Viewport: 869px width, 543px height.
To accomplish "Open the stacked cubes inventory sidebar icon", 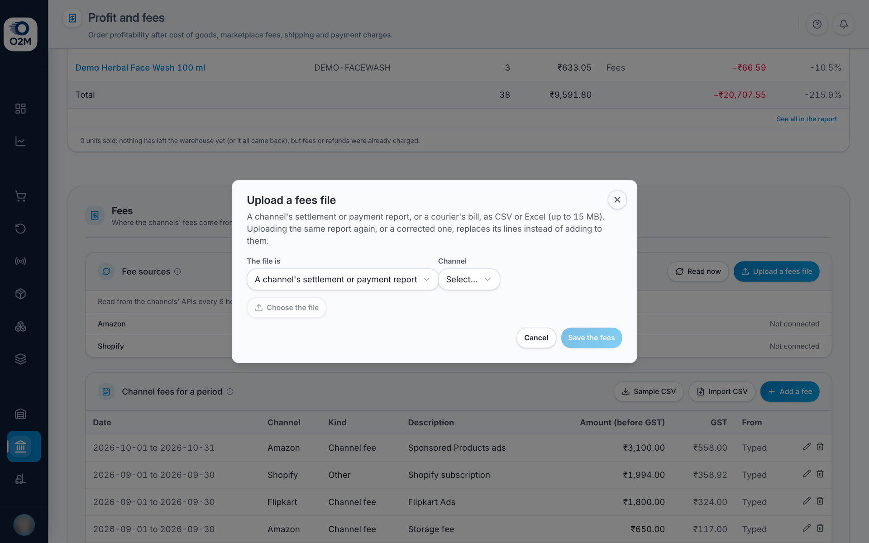I will (x=20, y=326).
